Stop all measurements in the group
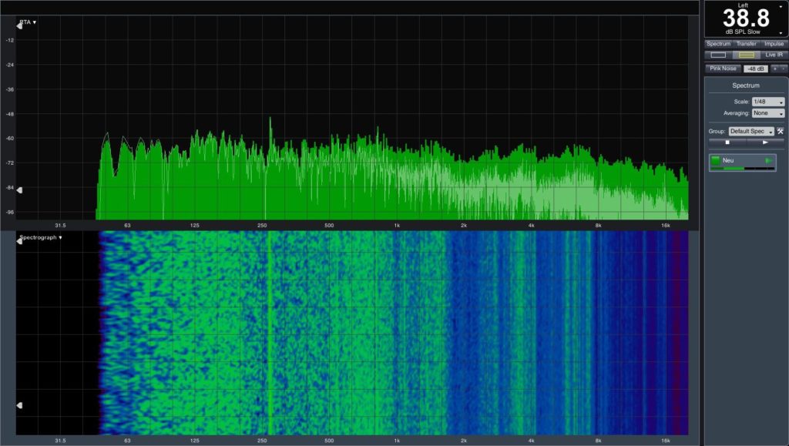 click(x=727, y=143)
